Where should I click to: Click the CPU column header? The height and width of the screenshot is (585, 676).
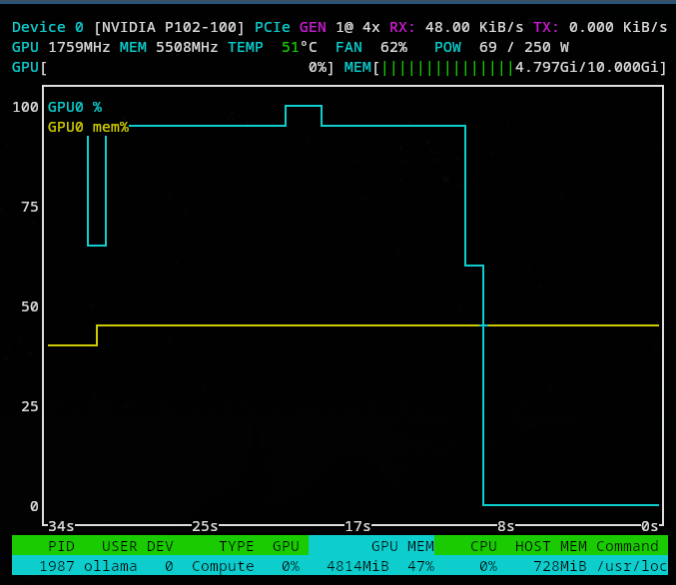click(483, 546)
